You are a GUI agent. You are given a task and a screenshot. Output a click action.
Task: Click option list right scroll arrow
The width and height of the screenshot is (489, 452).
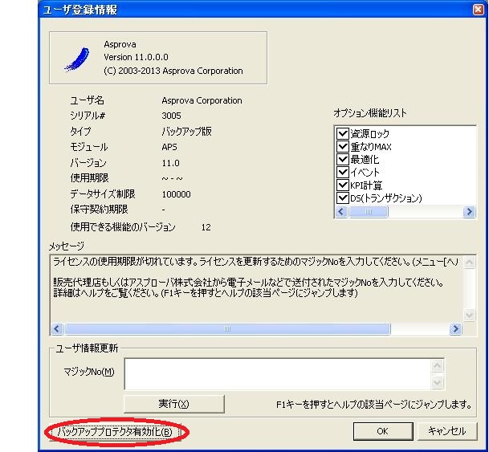[469, 212]
